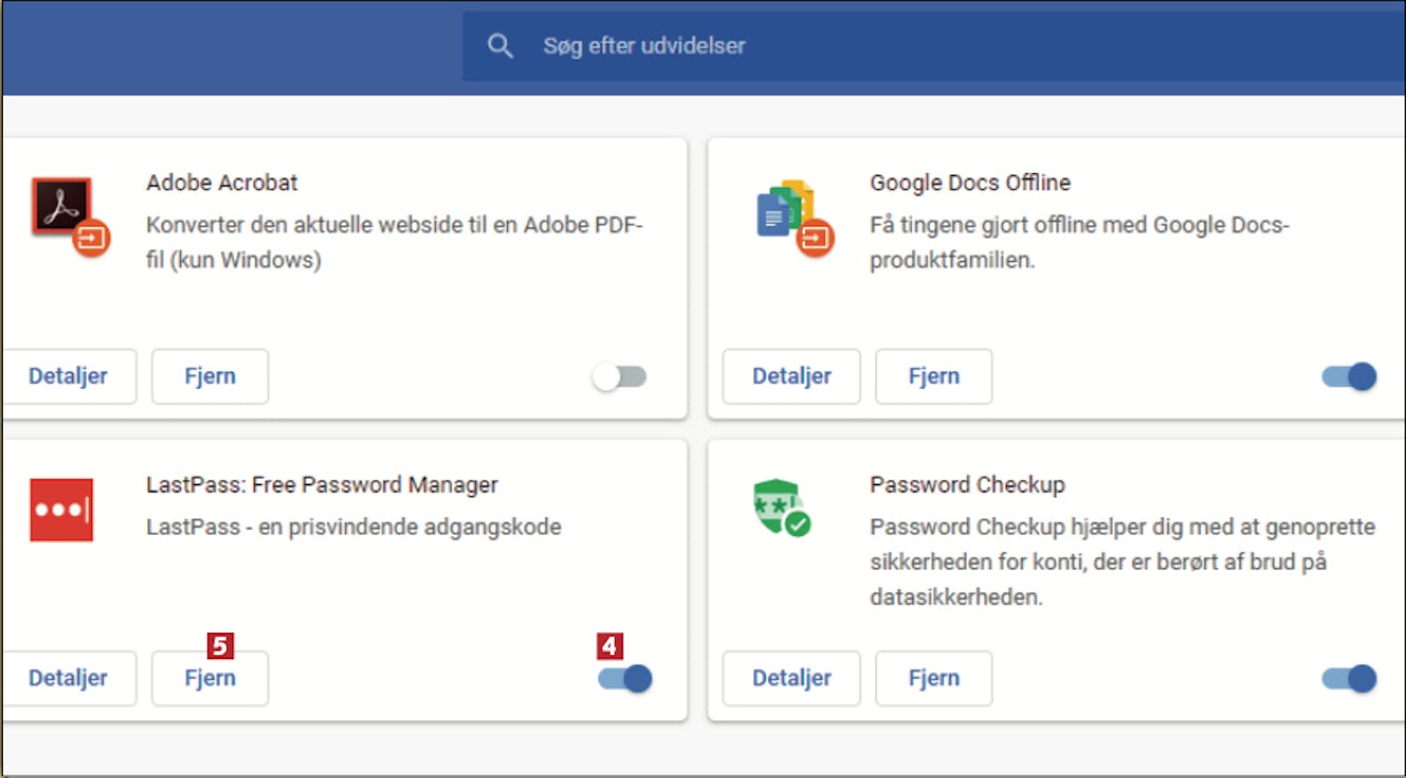This screenshot has width=1406, height=778.
Task: Click the Google Docs Offline extension icon
Action: tap(794, 218)
